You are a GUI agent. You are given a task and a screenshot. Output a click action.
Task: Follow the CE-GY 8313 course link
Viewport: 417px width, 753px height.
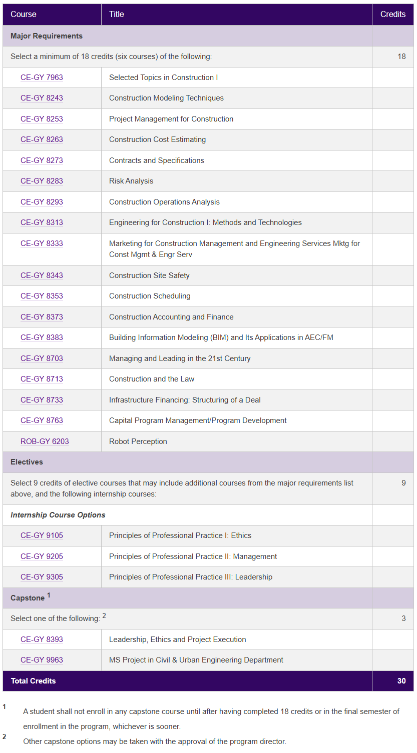[x=42, y=222]
